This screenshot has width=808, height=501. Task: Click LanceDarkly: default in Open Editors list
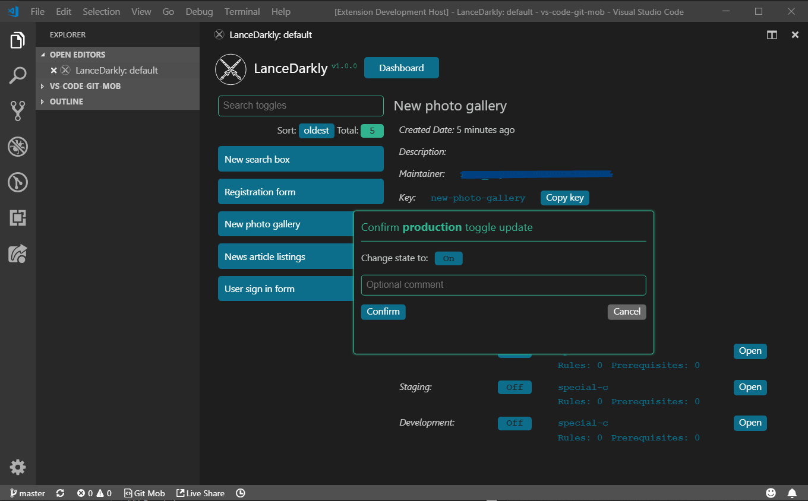117,70
